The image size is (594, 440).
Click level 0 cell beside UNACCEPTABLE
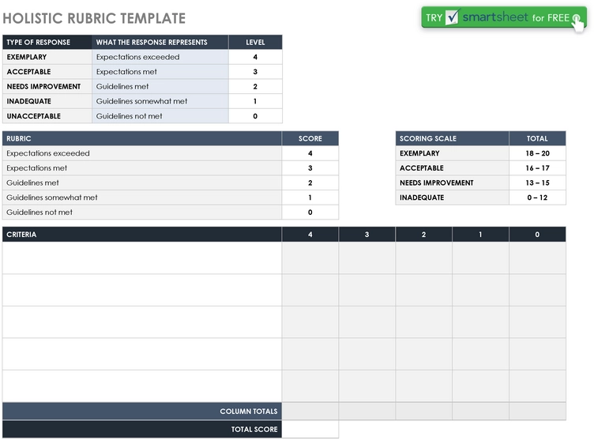(x=255, y=116)
